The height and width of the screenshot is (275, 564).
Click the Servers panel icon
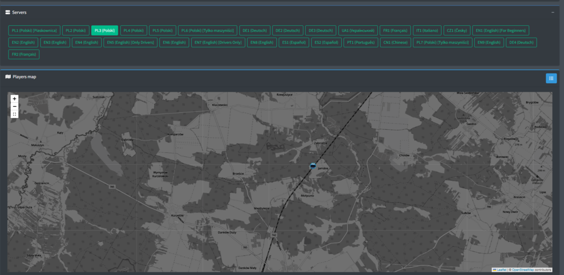pos(7,12)
